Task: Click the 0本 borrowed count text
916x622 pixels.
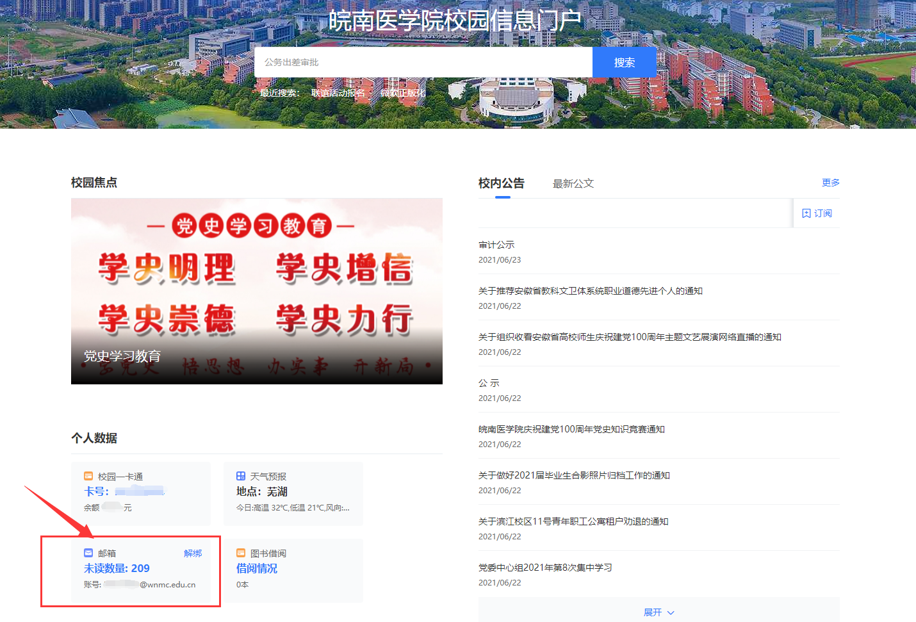Action: coord(242,584)
